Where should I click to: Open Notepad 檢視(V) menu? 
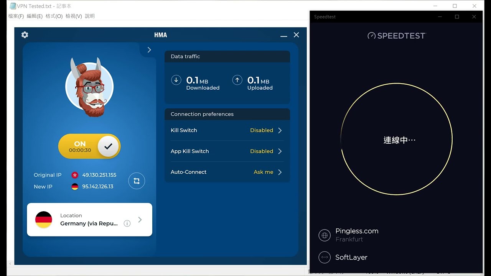[x=74, y=16]
